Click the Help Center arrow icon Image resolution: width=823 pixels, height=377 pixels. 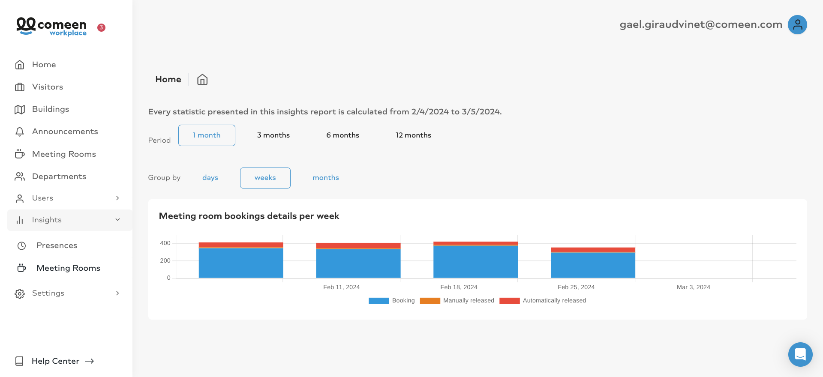[89, 361]
